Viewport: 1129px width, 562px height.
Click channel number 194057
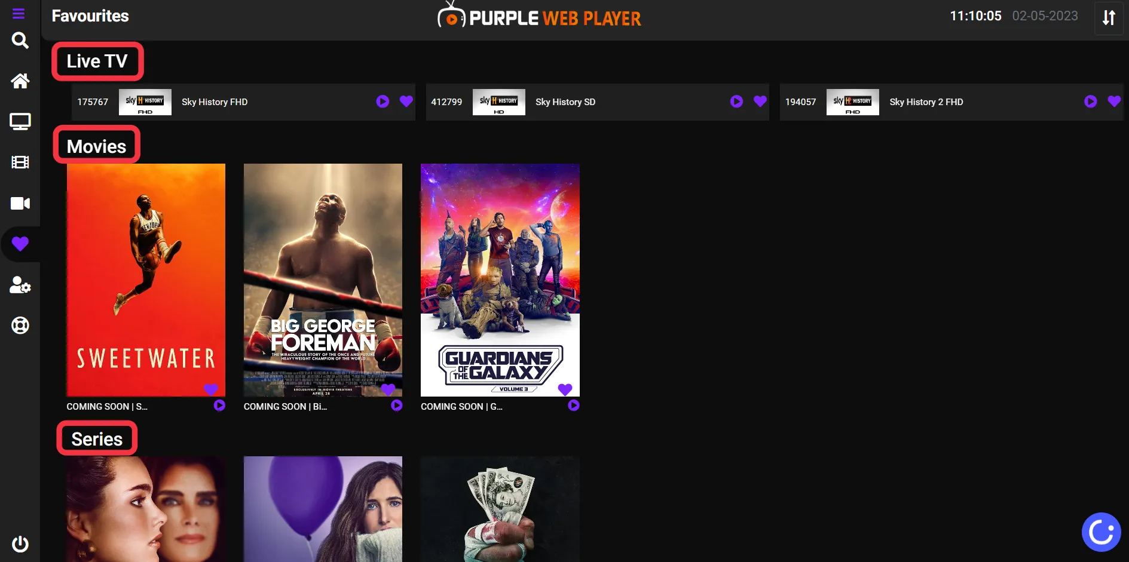click(x=800, y=102)
